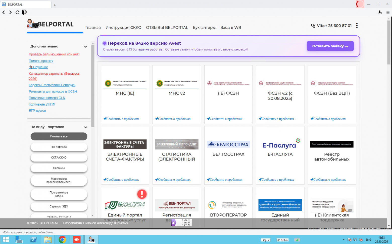The height and width of the screenshot is (244, 392).
Task: Reload the page with the refresh icon
Action: (x=17, y=12)
